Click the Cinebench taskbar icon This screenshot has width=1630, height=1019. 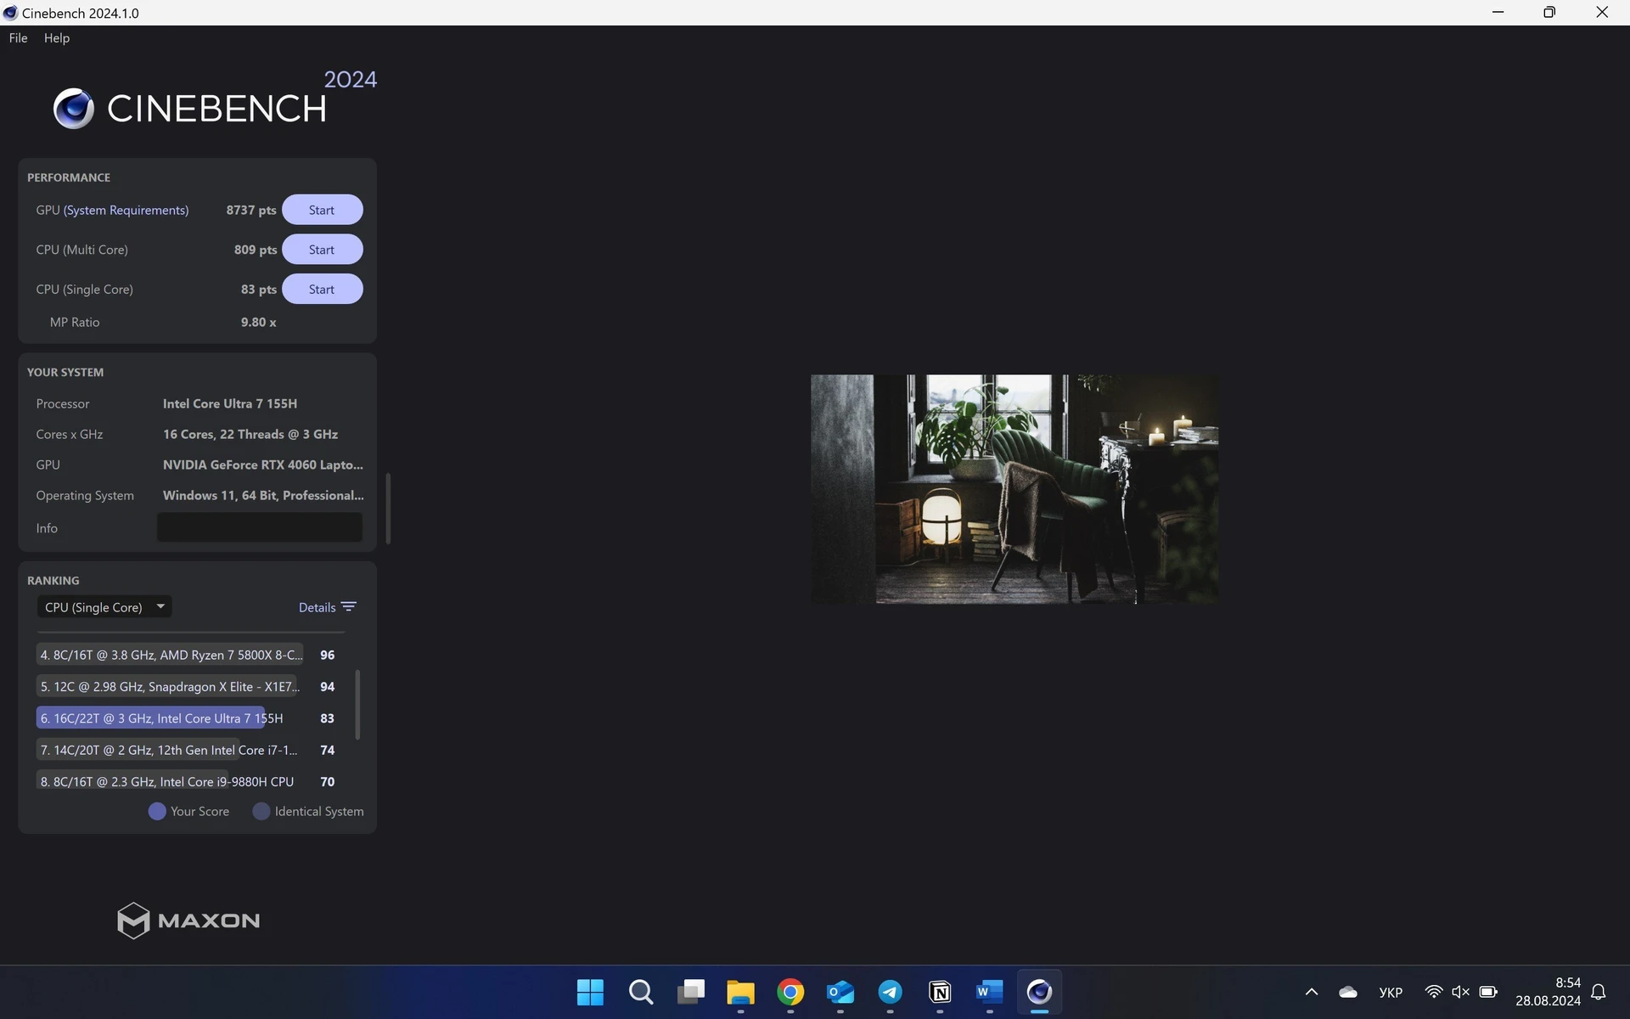[1040, 992]
